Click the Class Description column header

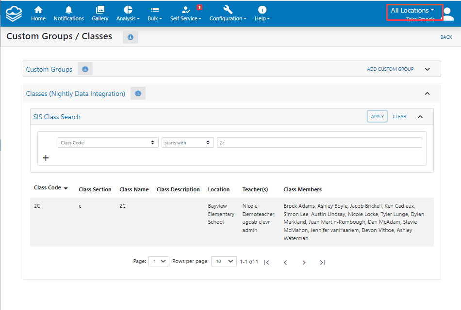pos(178,190)
